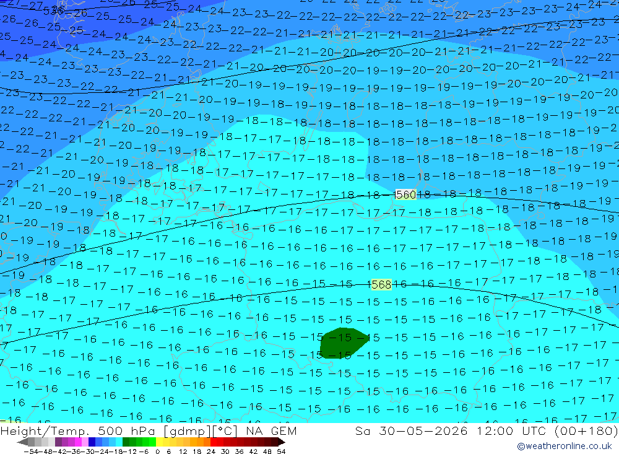Click the 568 height contour label

coord(381,284)
